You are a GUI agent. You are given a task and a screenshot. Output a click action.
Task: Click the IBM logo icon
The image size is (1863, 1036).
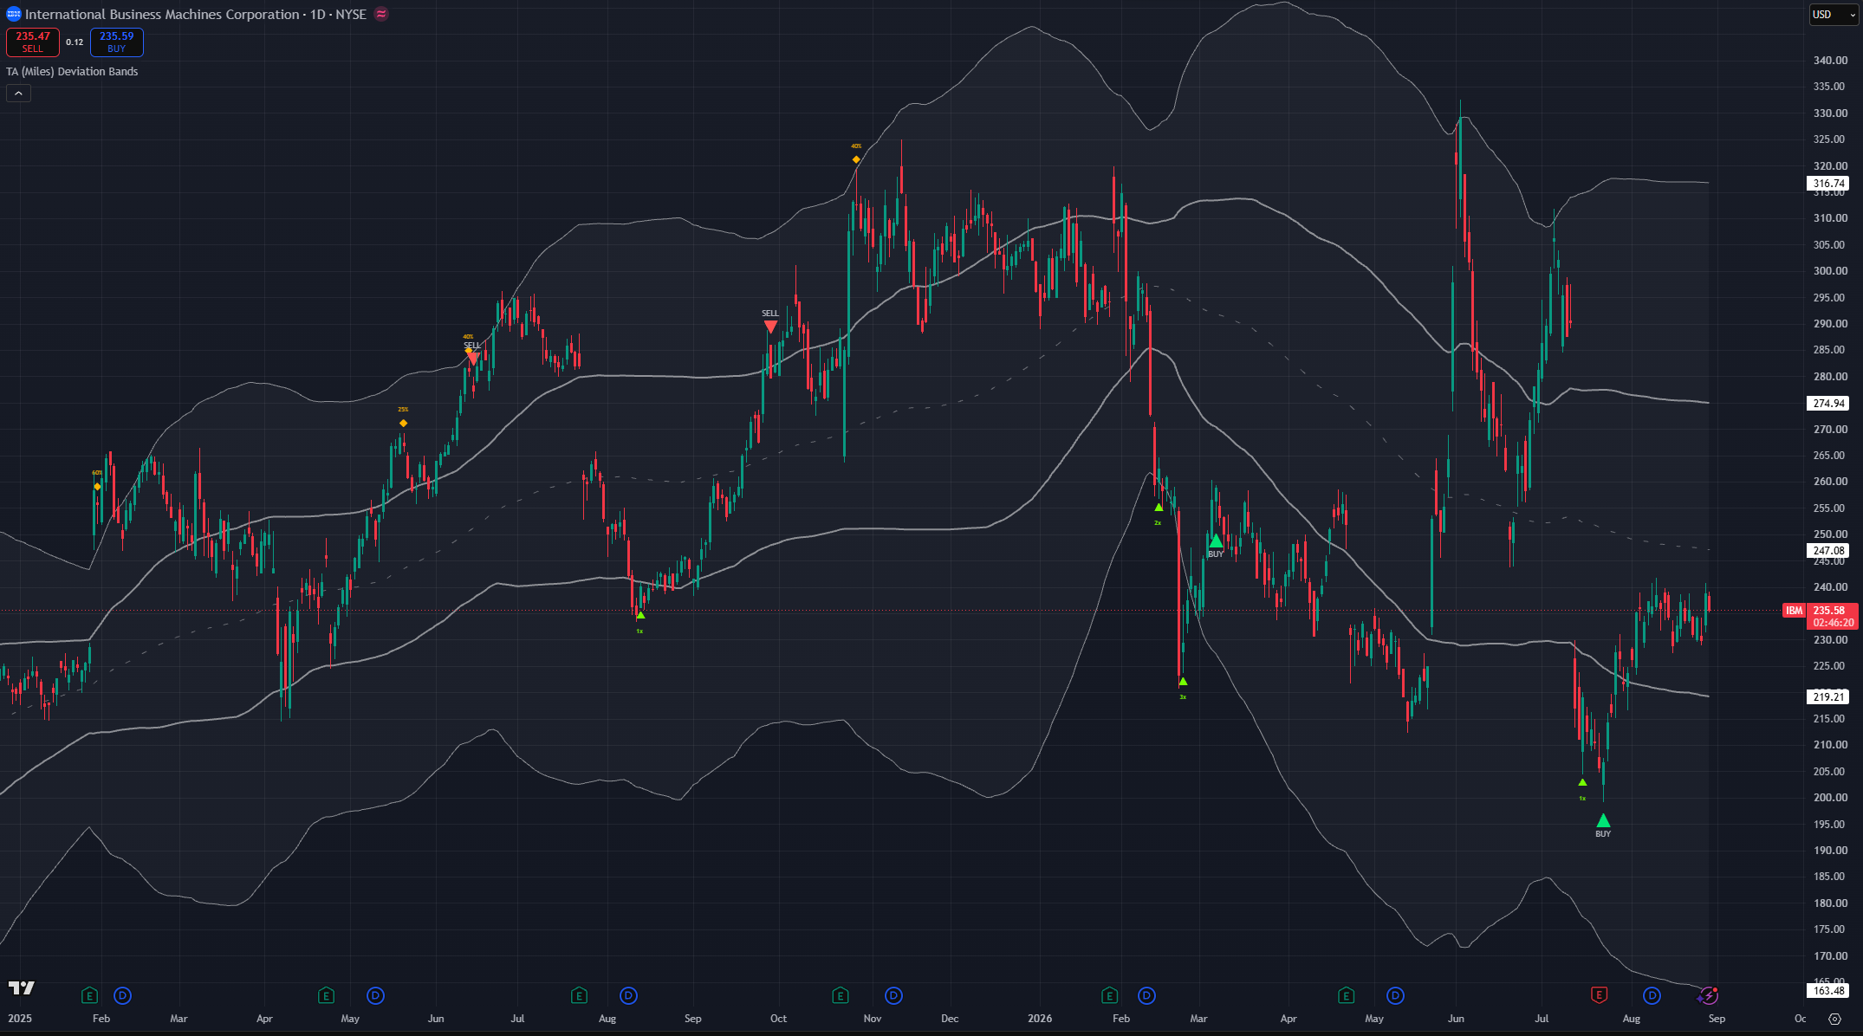[x=13, y=14]
